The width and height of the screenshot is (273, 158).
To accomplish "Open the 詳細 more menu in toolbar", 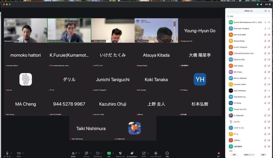I will (x=167, y=153).
